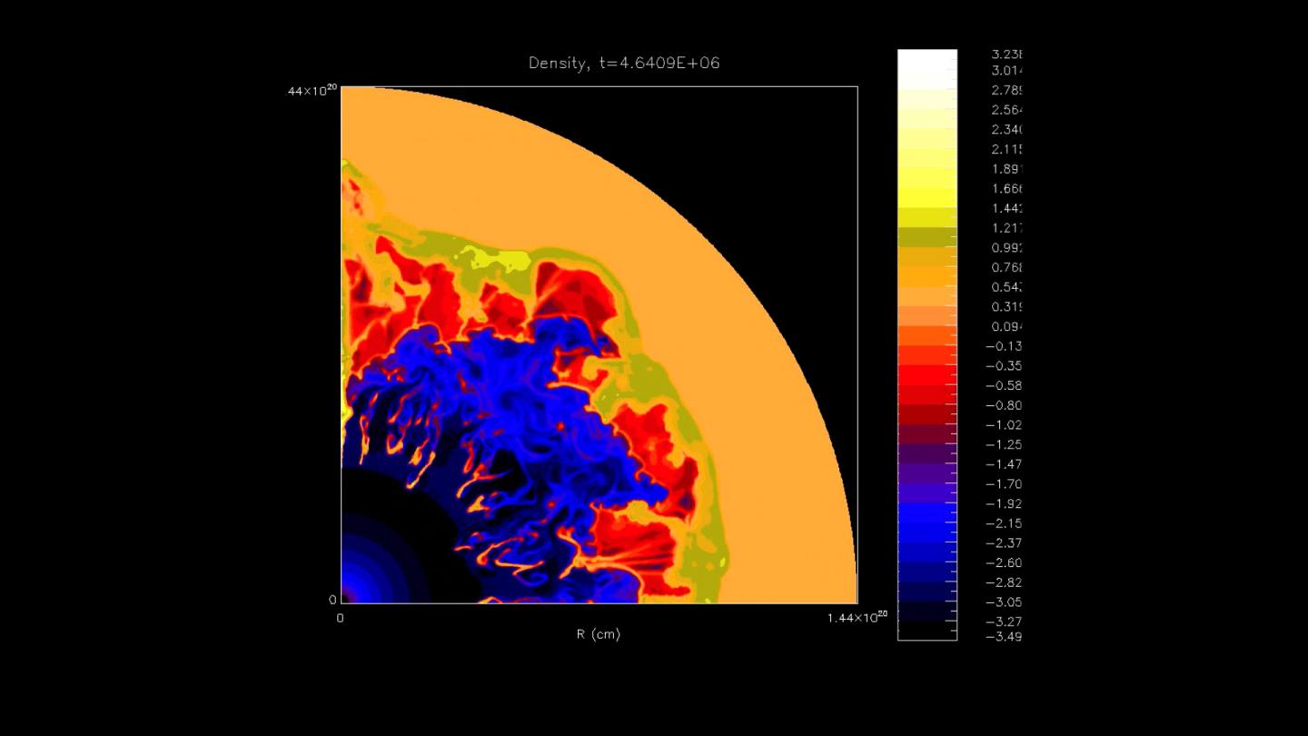Click the "R (cm)" axis label
The width and height of the screenshot is (1308, 736).
597,634
